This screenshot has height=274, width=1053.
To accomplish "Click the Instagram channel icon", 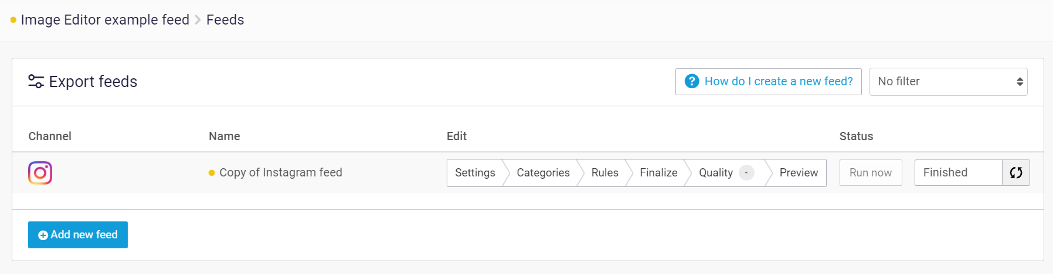I will (x=40, y=173).
